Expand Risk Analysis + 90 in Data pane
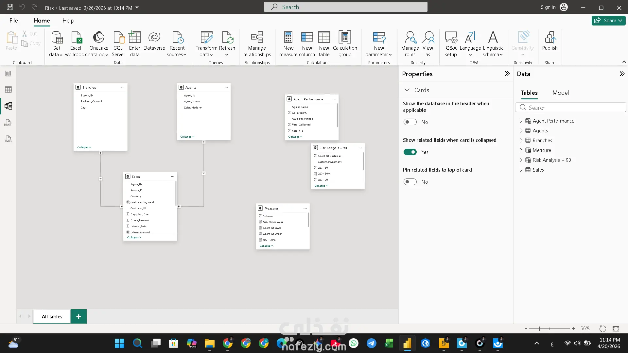This screenshot has width=628, height=353. point(521,160)
